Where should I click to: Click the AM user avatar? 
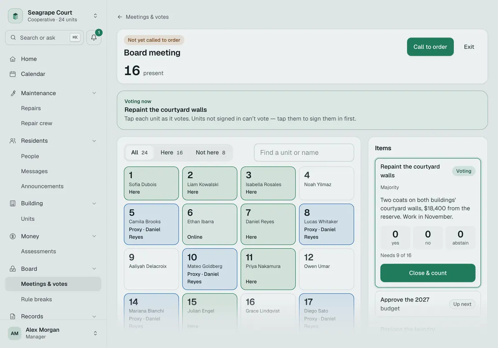point(15,333)
